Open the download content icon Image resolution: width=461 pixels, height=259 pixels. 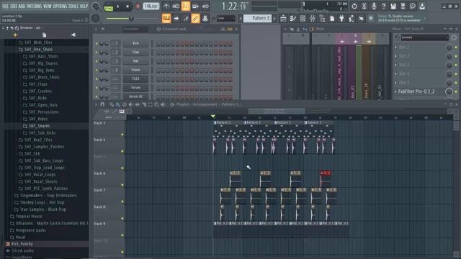[422, 6]
